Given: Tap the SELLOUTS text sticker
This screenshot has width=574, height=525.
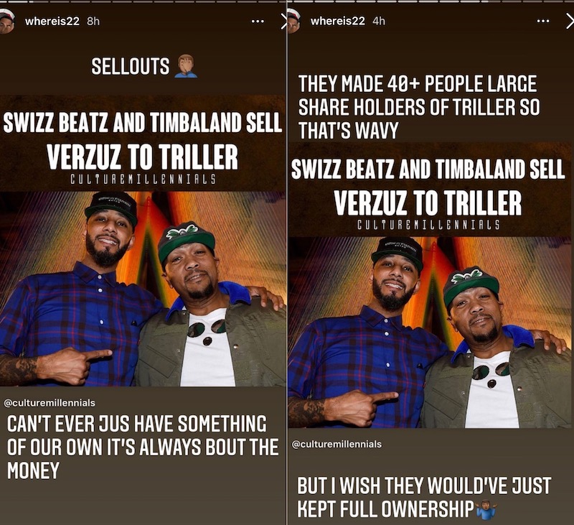Looking at the screenshot, I should coord(131,67).
